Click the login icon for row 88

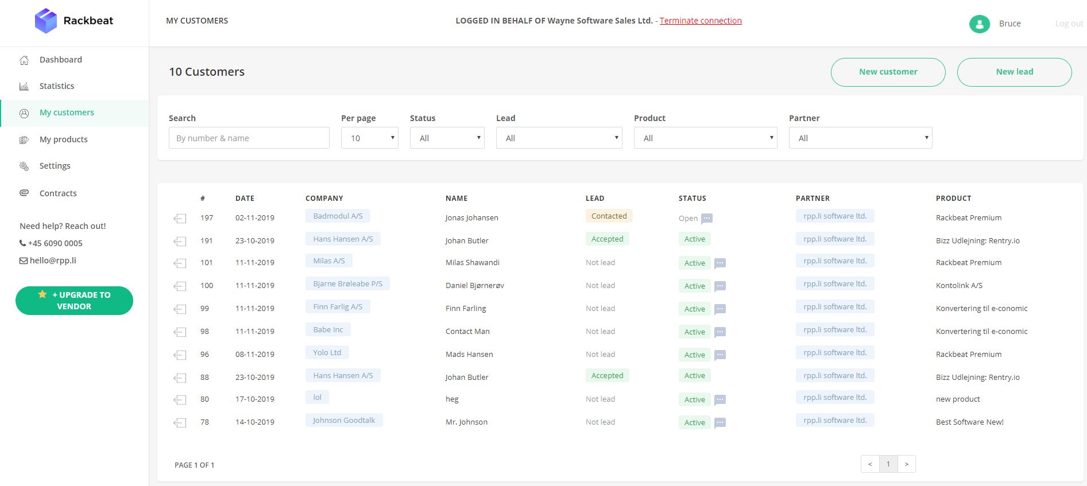click(x=180, y=378)
